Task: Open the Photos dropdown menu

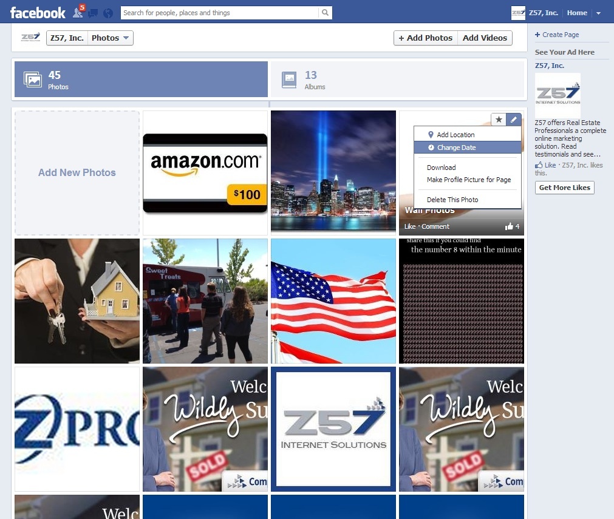Action: (x=110, y=38)
